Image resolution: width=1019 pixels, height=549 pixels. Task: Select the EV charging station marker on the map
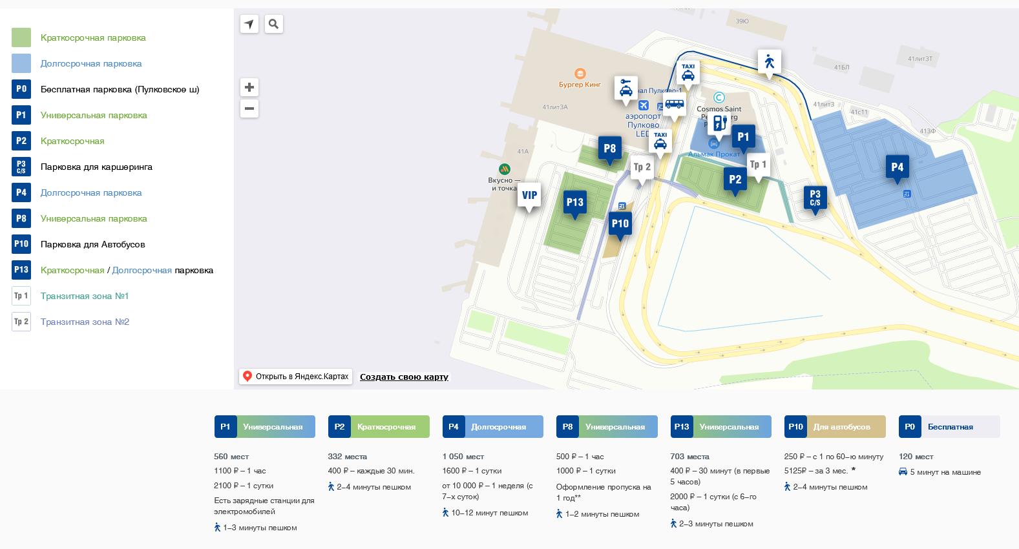tap(719, 123)
